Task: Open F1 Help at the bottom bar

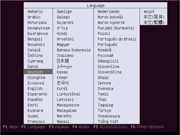Action: click(x=10, y=127)
